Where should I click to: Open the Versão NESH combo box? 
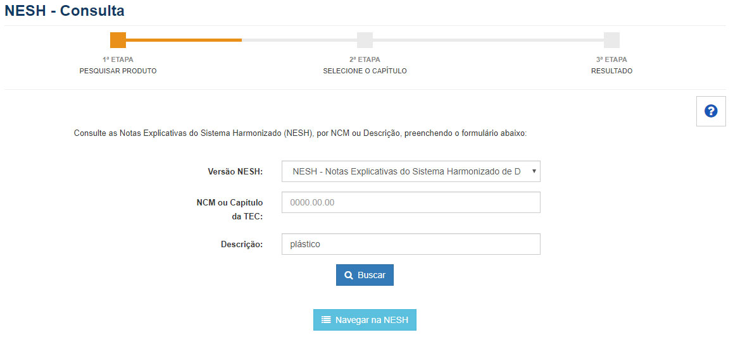click(x=405, y=171)
